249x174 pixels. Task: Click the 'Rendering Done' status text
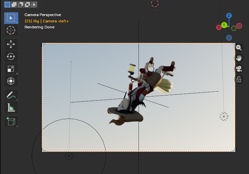39,27
